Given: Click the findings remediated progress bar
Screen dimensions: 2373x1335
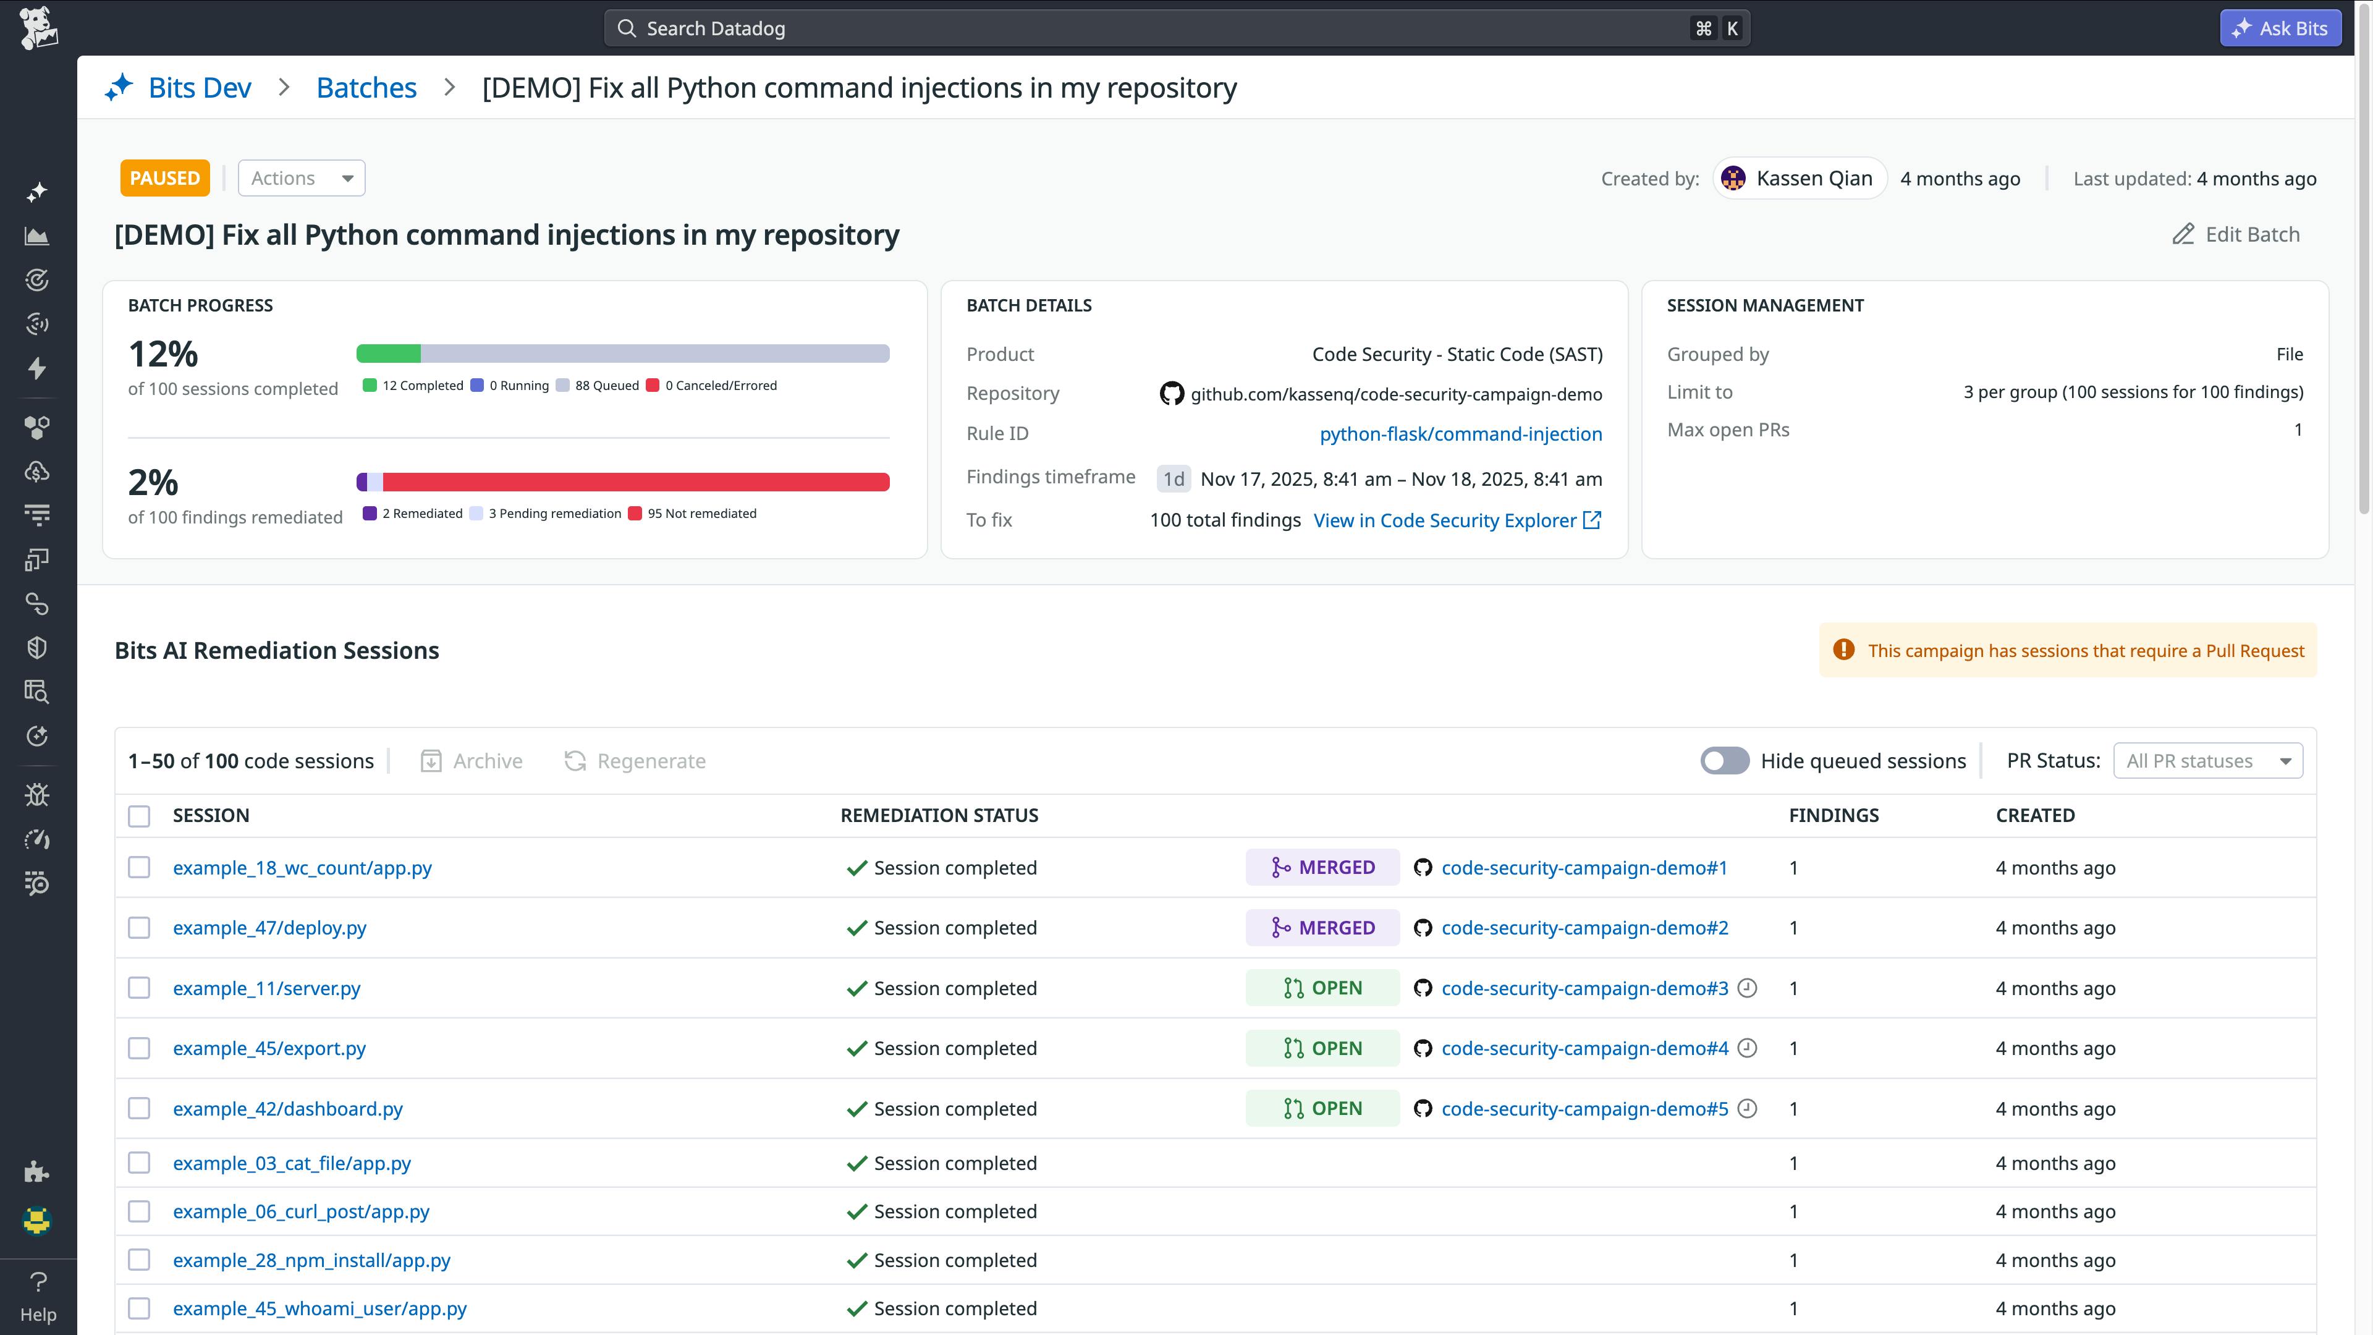Looking at the screenshot, I should tap(623, 481).
